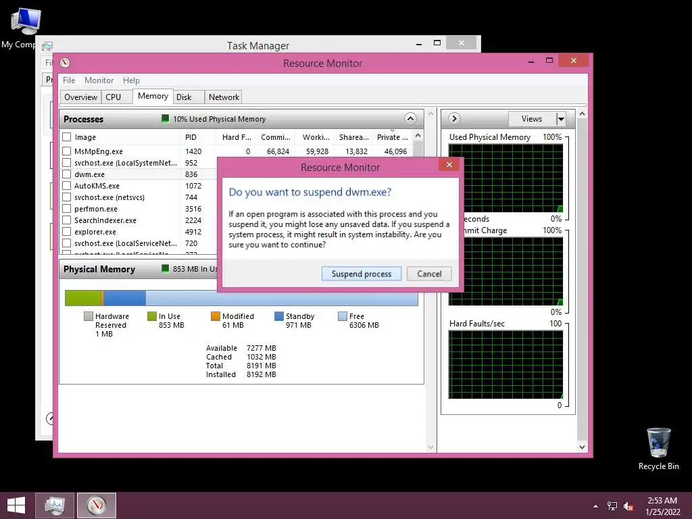Close the suspend dwm.exe dialog

click(x=449, y=165)
